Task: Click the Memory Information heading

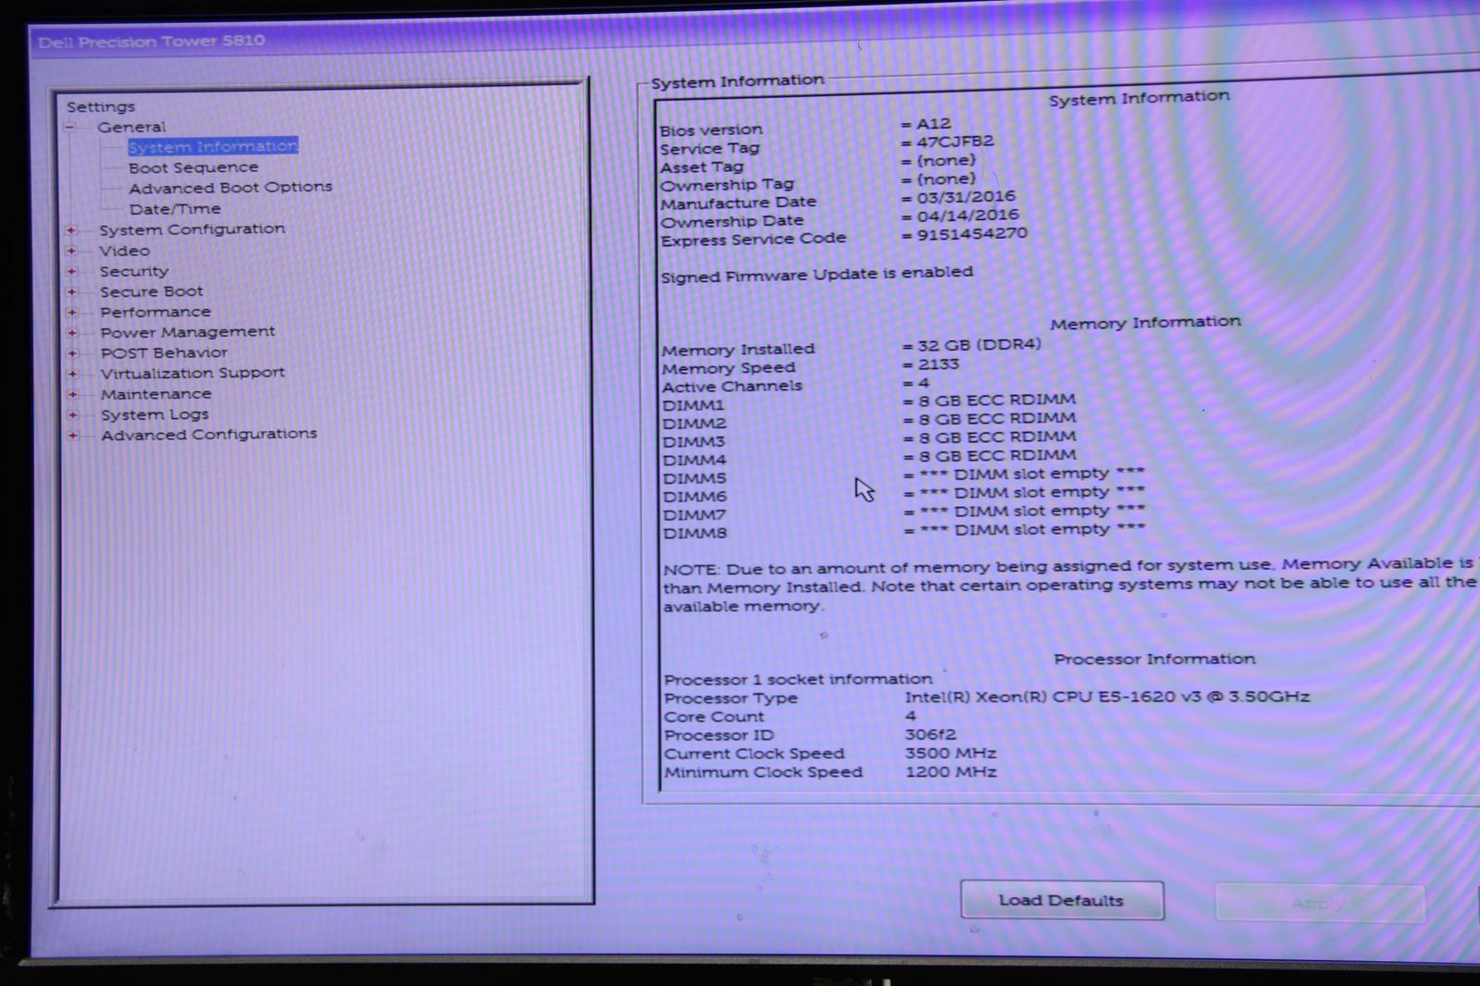Action: 1145,323
